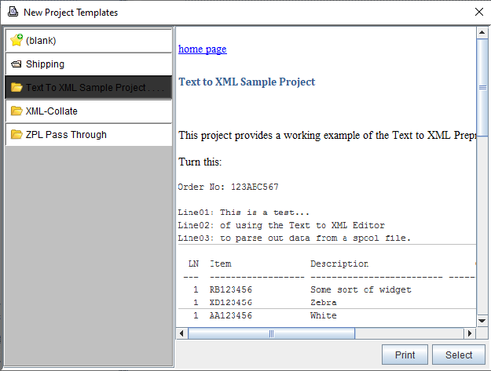Click the XML-Collate folder icon
Screen dimensions: 491x371
[16, 111]
